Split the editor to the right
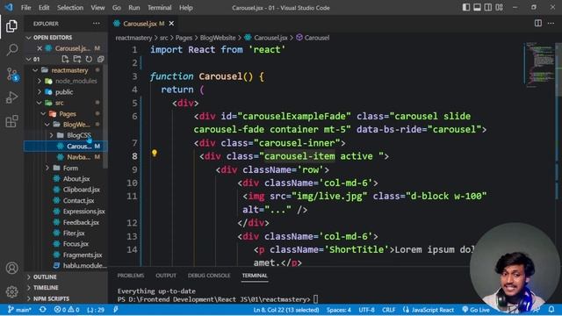The height and width of the screenshot is (316, 562). click(538, 24)
